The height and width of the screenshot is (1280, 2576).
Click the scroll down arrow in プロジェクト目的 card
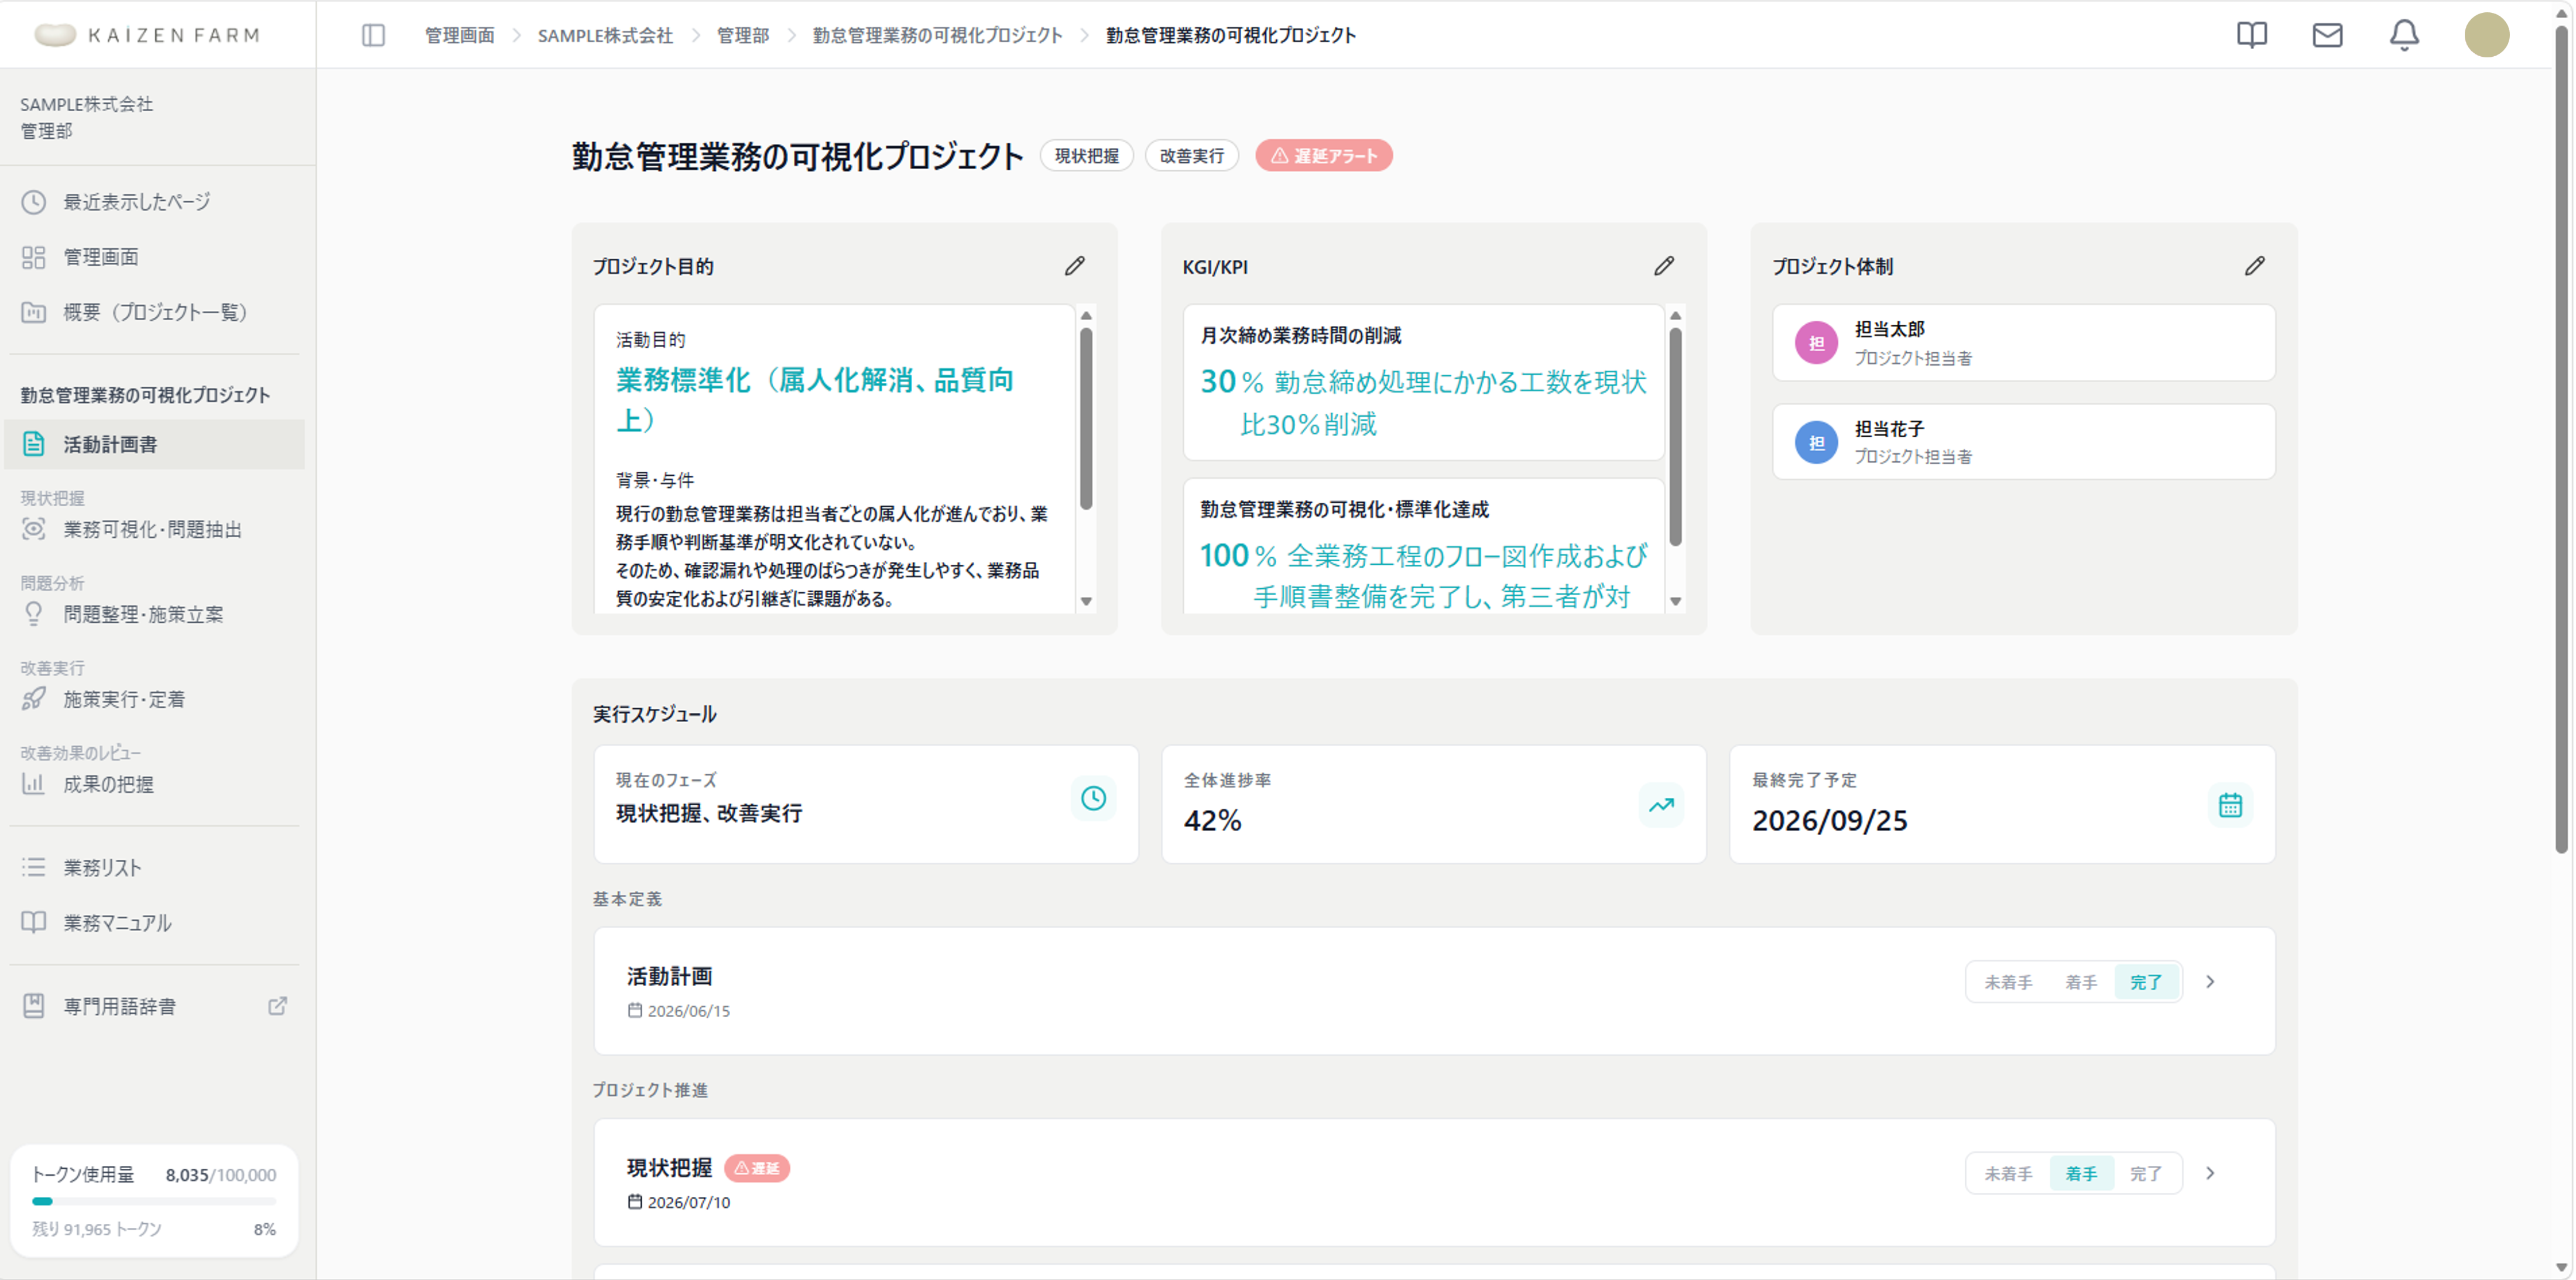click(1086, 601)
